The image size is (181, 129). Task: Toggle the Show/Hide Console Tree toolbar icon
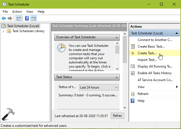click(19, 18)
